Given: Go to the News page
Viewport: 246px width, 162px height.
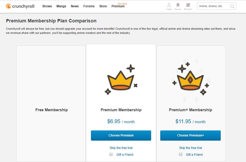Looking at the screenshot, I should (x=75, y=6).
